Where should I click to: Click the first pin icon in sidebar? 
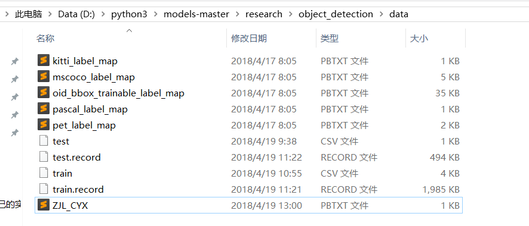pyautogui.click(x=14, y=61)
